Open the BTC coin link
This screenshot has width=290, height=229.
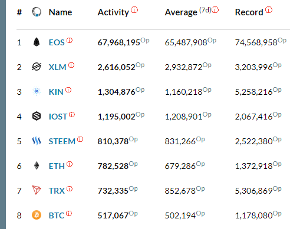click(57, 215)
